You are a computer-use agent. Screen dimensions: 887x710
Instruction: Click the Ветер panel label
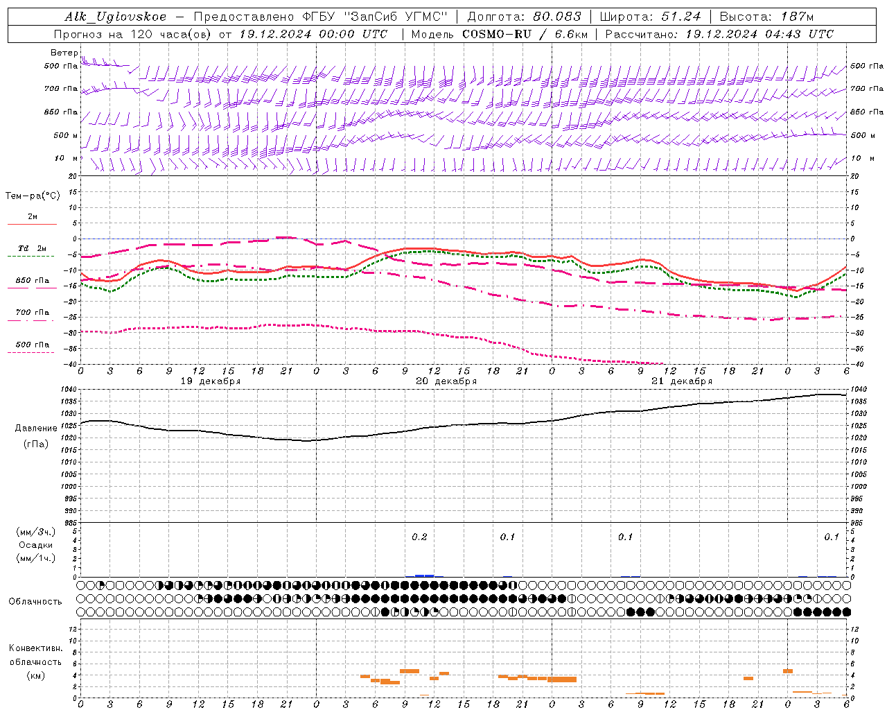point(64,53)
